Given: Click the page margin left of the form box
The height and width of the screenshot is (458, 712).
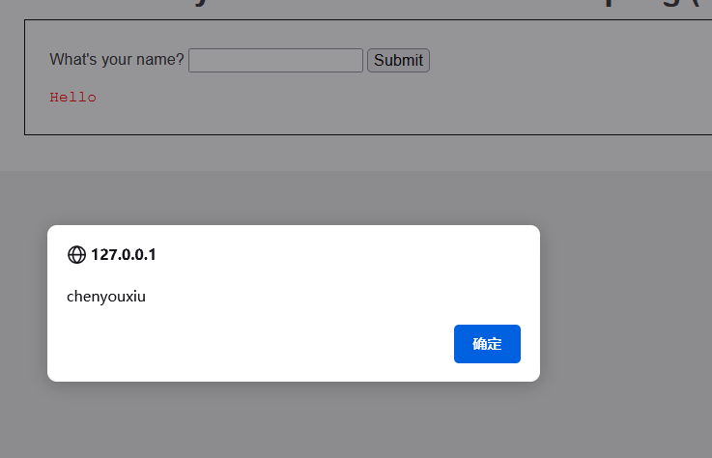Looking at the screenshot, I should (12, 77).
